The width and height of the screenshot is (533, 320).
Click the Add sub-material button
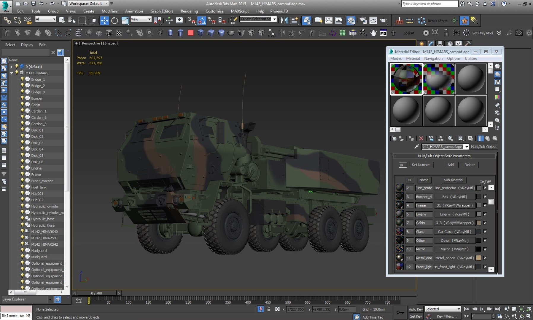click(x=451, y=165)
